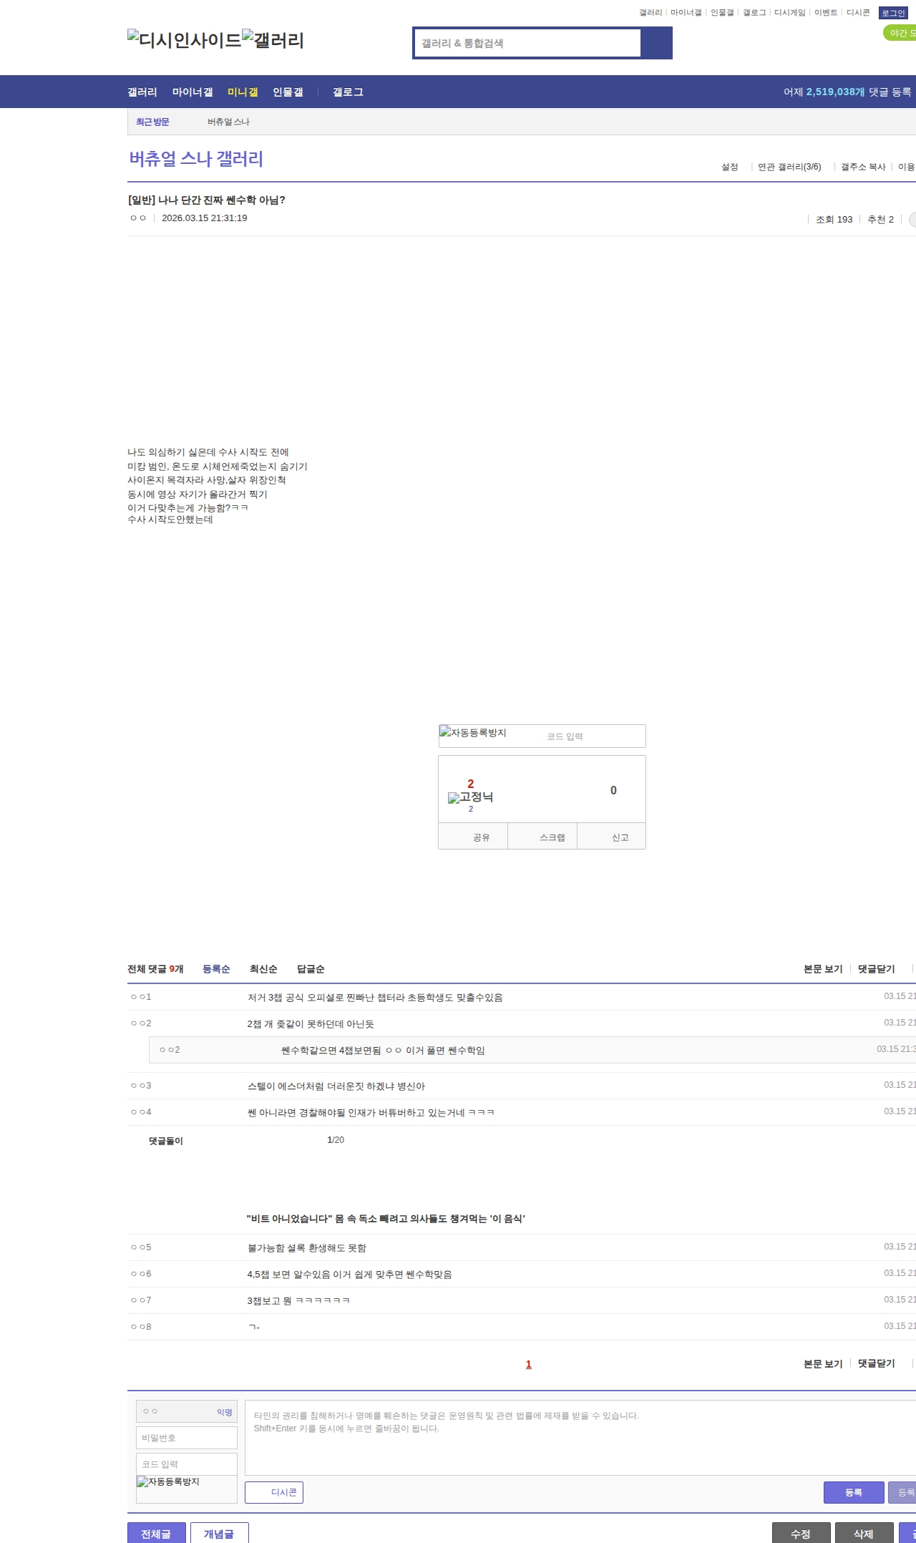
Task: Open the 버츄얼 스나 갤러리 title link
Action: tap(196, 159)
